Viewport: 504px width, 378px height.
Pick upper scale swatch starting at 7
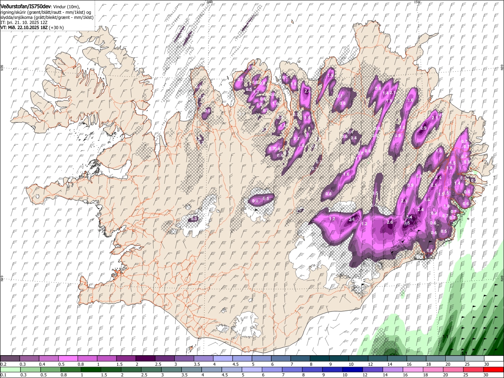point(300,359)
